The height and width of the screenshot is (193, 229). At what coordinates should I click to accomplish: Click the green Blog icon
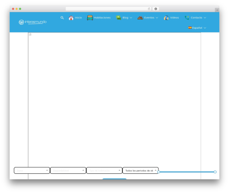click(x=119, y=18)
